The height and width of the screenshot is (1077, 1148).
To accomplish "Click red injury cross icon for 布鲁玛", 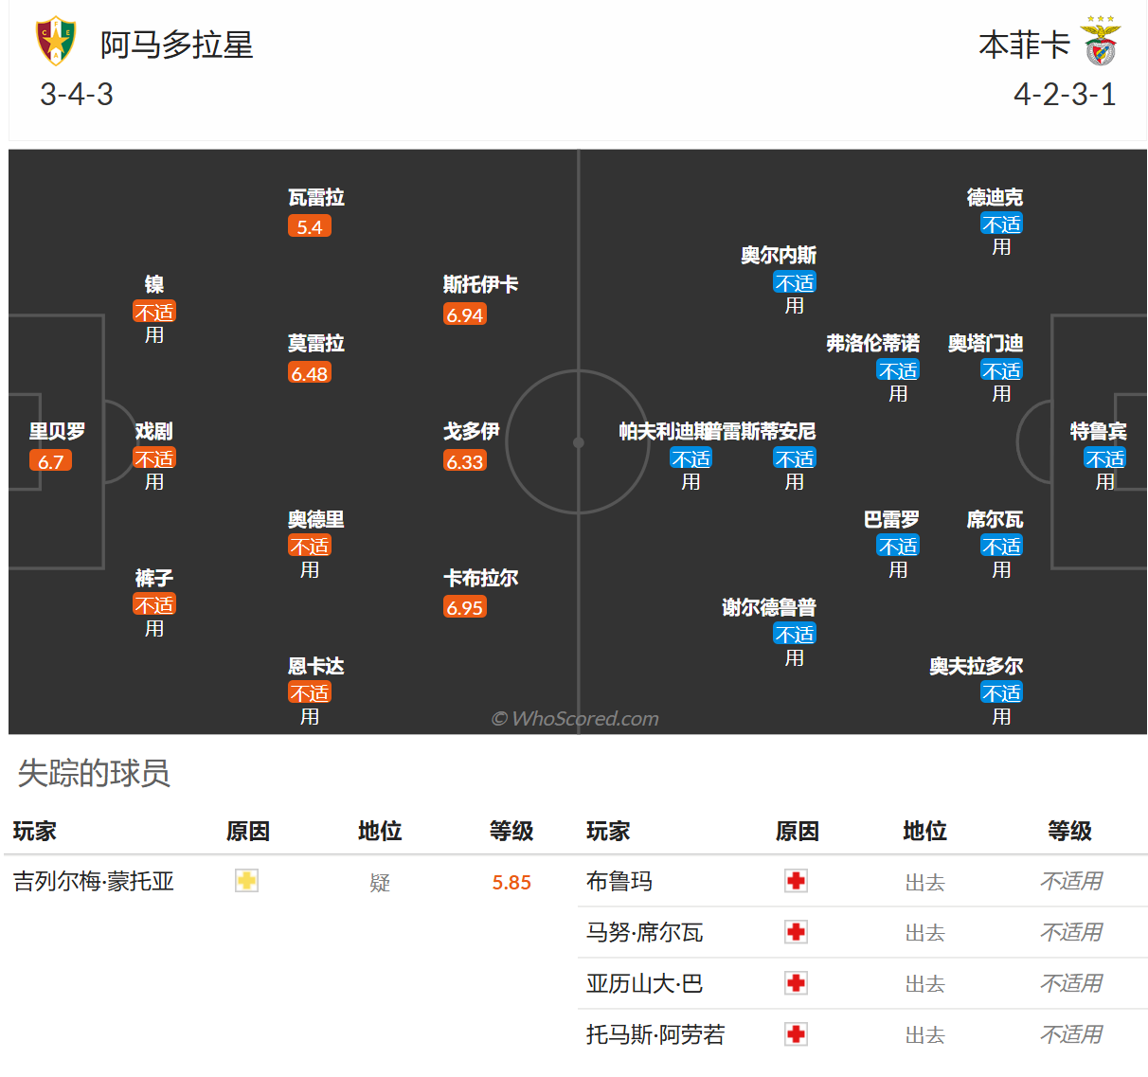I will pyautogui.click(x=796, y=882).
